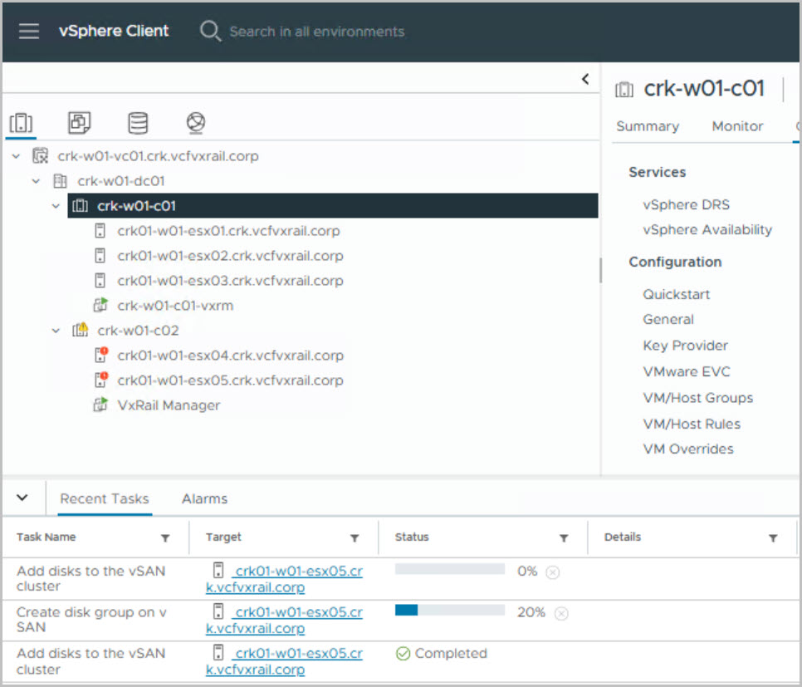The height and width of the screenshot is (687, 802).
Task: Select the Hosts and Clusters inventory icon
Action: 21,123
